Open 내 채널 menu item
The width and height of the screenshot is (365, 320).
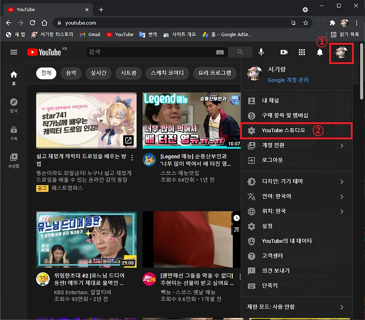[297, 101]
